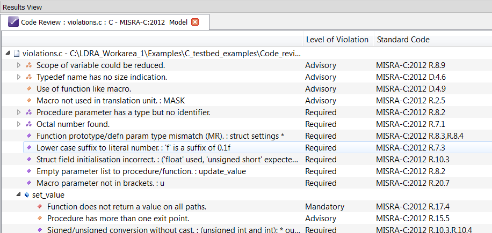
Task: Click 'Advisory' level in more than one exit row
Action: coord(320,219)
